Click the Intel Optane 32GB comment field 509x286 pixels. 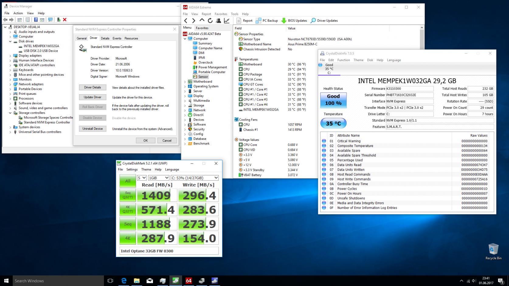tap(169, 251)
